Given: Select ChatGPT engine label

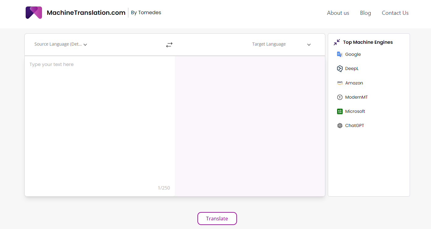Looking at the screenshot, I should click(x=355, y=125).
